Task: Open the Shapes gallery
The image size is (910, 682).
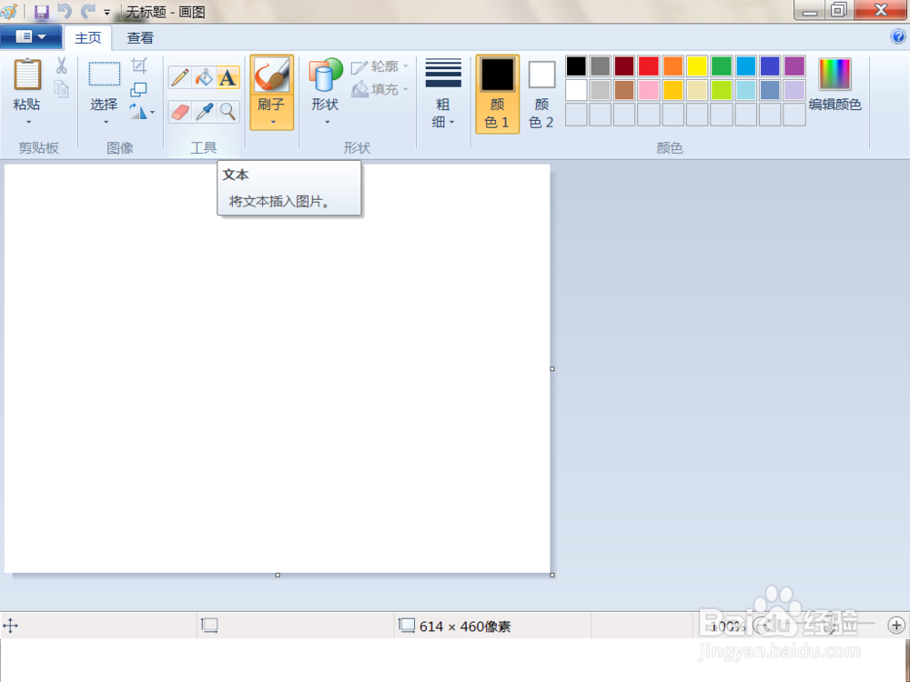Action: pos(325,92)
